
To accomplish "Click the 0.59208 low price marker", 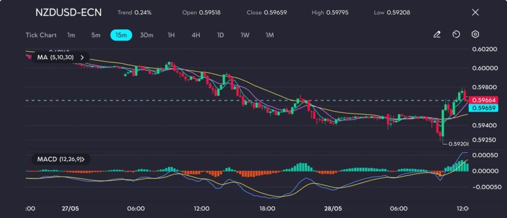I will coord(457,144).
